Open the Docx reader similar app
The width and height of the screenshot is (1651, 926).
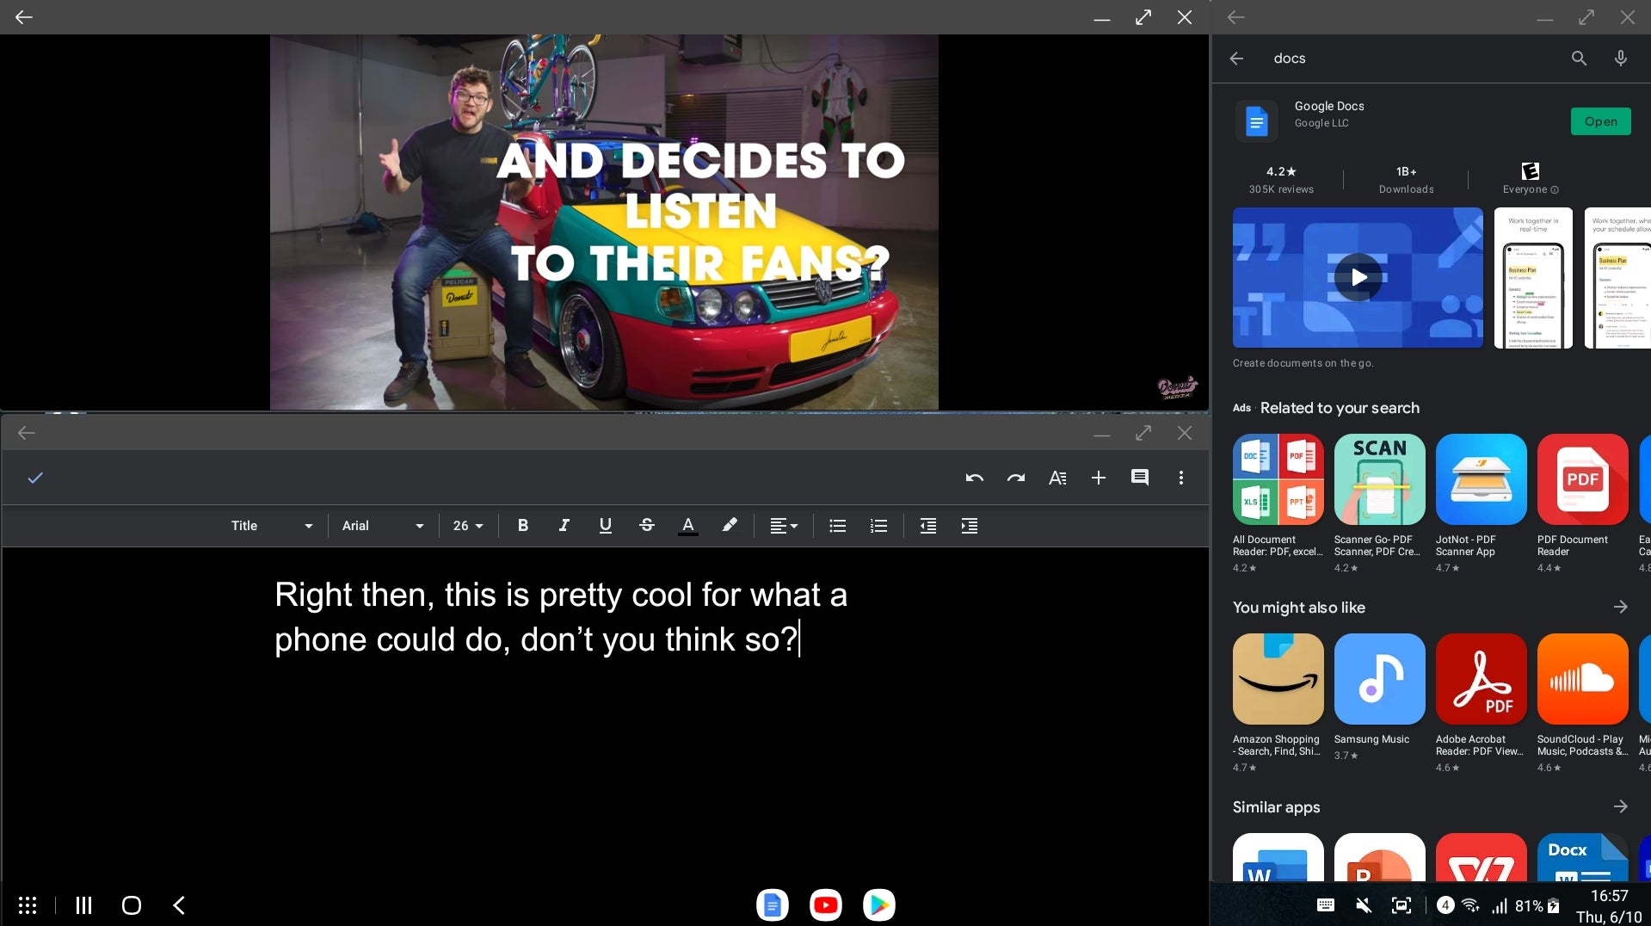tap(1582, 857)
